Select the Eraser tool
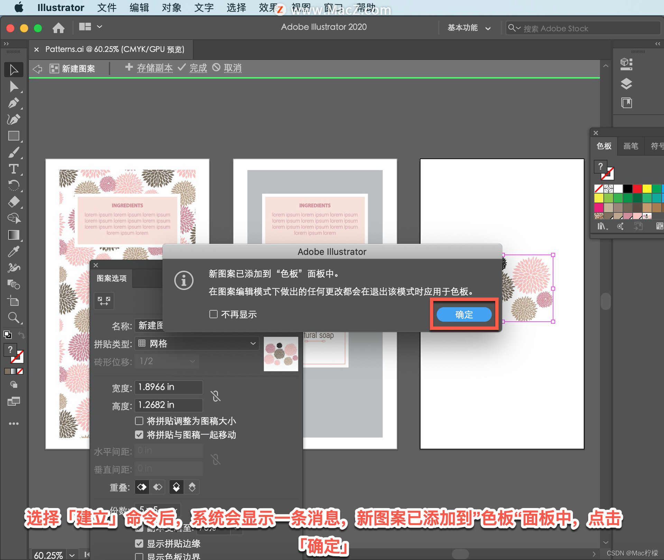 (x=14, y=202)
